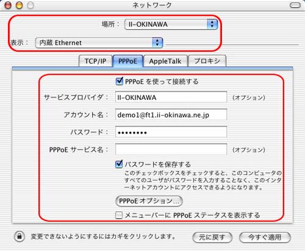Viewport: 305px width, 251px height.
Task: Click the yellow minimize window button
Action: point(19,5)
